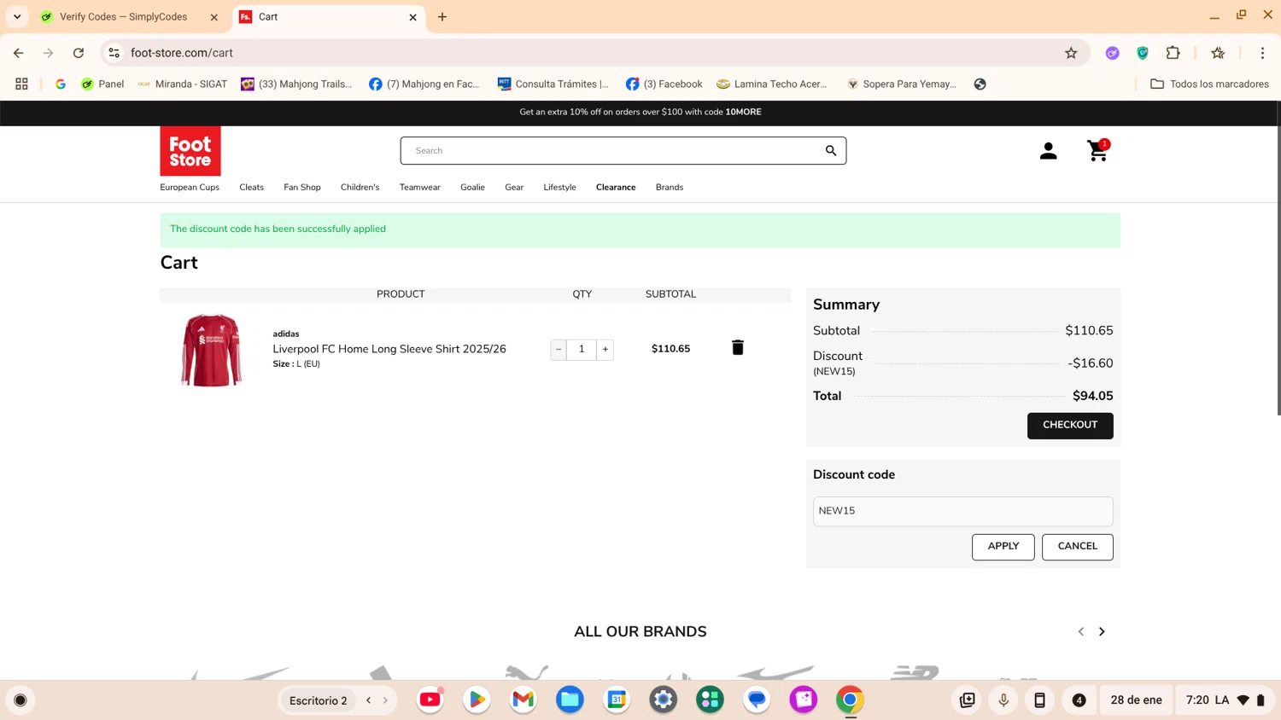Open Gmail from the shelf
Screen dimensions: 1281x720
point(523,700)
